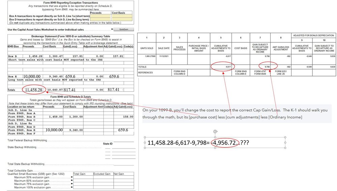Click the QuickZoom button

click(x=123, y=29)
